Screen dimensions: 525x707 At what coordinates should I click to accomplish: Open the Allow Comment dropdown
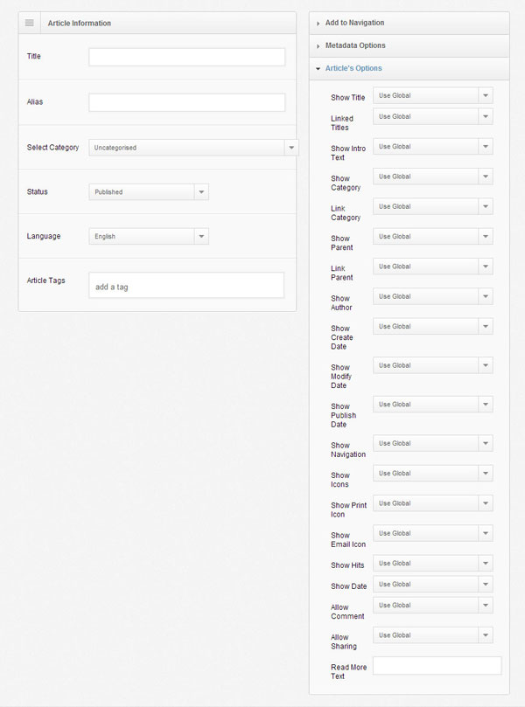tap(433, 605)
